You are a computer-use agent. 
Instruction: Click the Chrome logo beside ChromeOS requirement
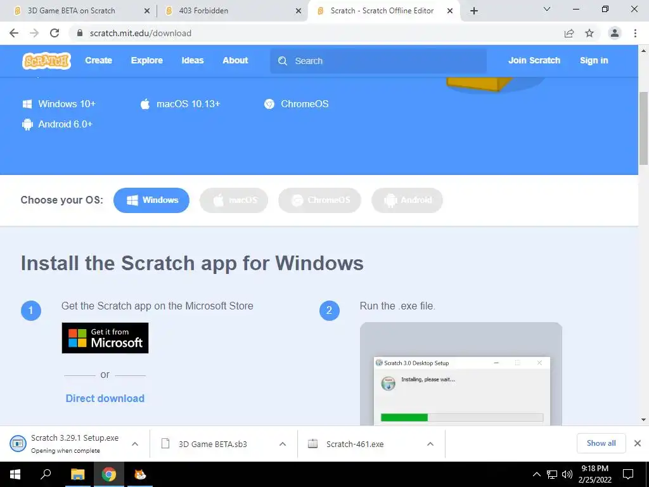pyautogui.click(x=269, y=104)
